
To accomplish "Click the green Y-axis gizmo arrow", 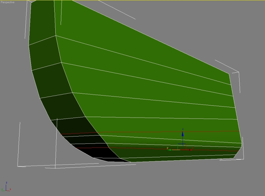I will 170,149.
